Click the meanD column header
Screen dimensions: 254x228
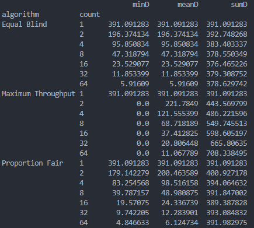[x=187, y=5]
